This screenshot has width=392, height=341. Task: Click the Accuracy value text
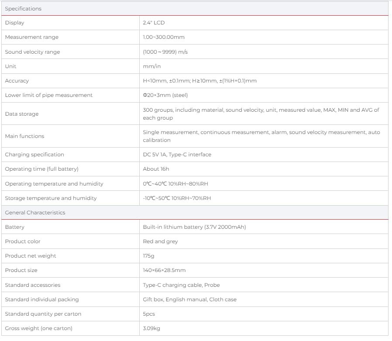[199, 81]
